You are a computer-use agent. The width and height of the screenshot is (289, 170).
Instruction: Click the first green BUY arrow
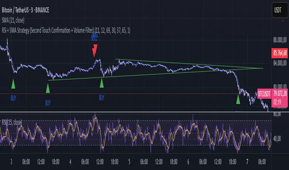pos(13,84)
